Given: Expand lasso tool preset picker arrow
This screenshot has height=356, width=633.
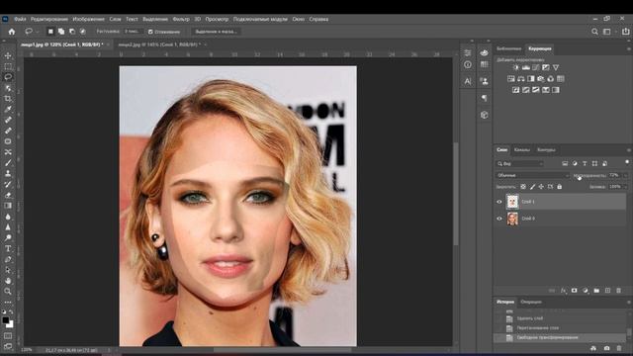Looking at the screenshot, I should pos(38,32).
